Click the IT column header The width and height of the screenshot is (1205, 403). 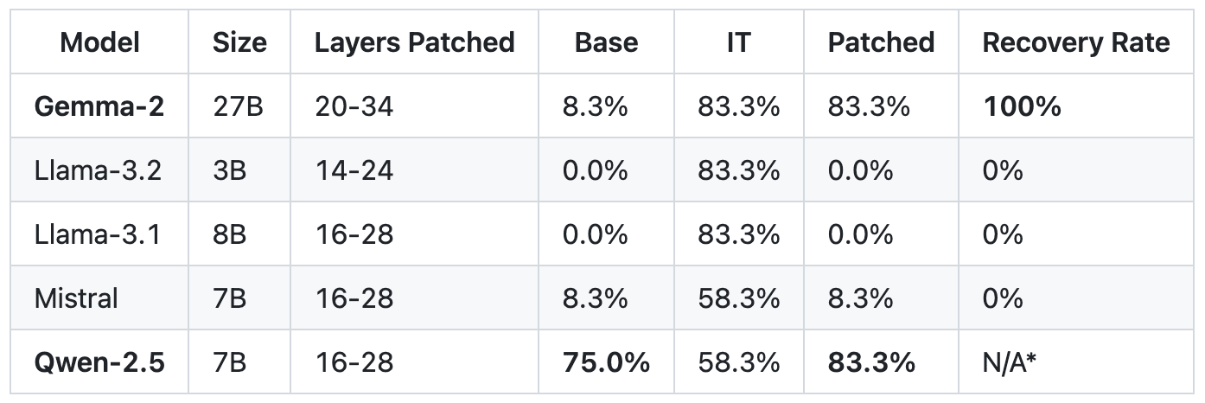pyautogui.click(x=738, y=42)
